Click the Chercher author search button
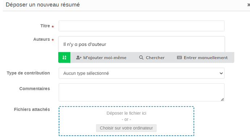The width and height of the screenshot is (250, 137). click(x=152, y=58)
